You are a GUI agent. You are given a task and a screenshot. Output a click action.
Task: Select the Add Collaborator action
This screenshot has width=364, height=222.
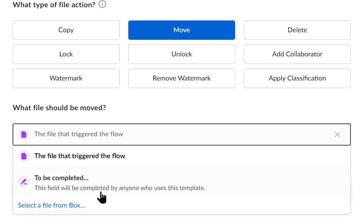[x=297, y=54]
